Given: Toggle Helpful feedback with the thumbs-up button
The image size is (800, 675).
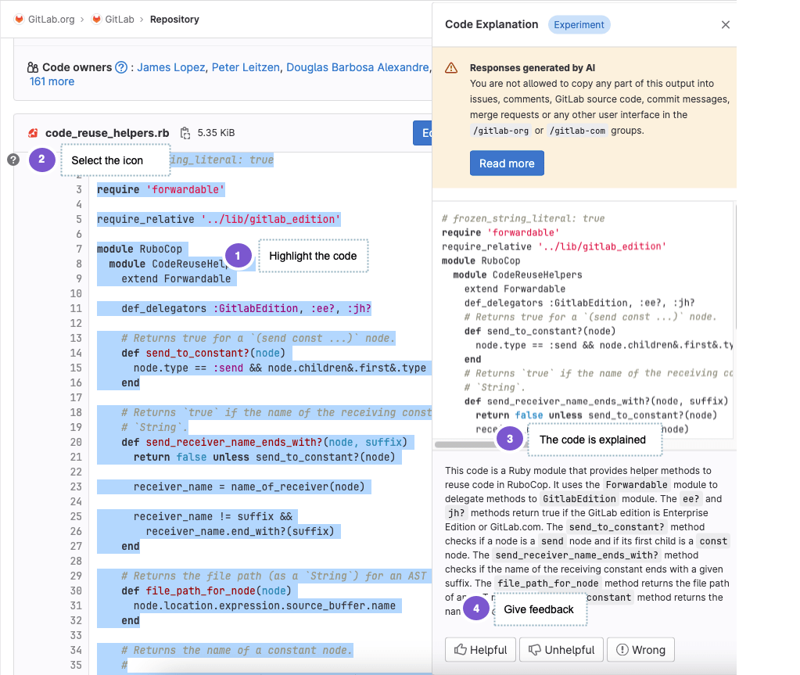Looking at the screenshot, I should [479, 649].
